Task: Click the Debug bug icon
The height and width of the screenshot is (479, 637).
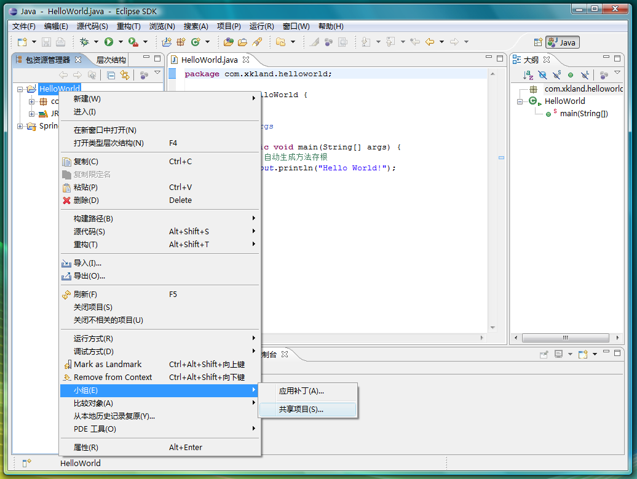Action: pyautogui.click(x=84, y=42)
